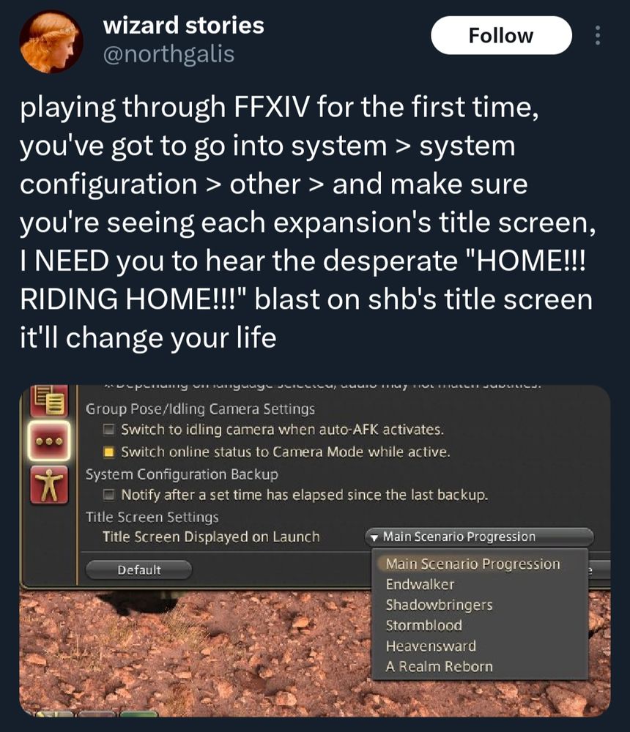Click the Default button

(x=138, y=570)
